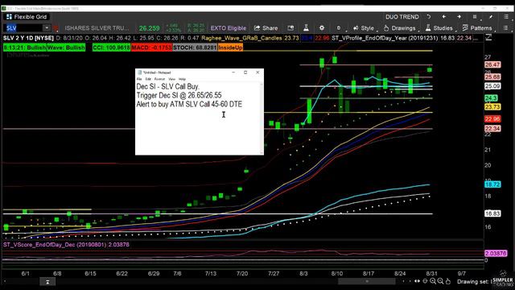Click the 26.47 price level tag

click(x=492, y=65)
